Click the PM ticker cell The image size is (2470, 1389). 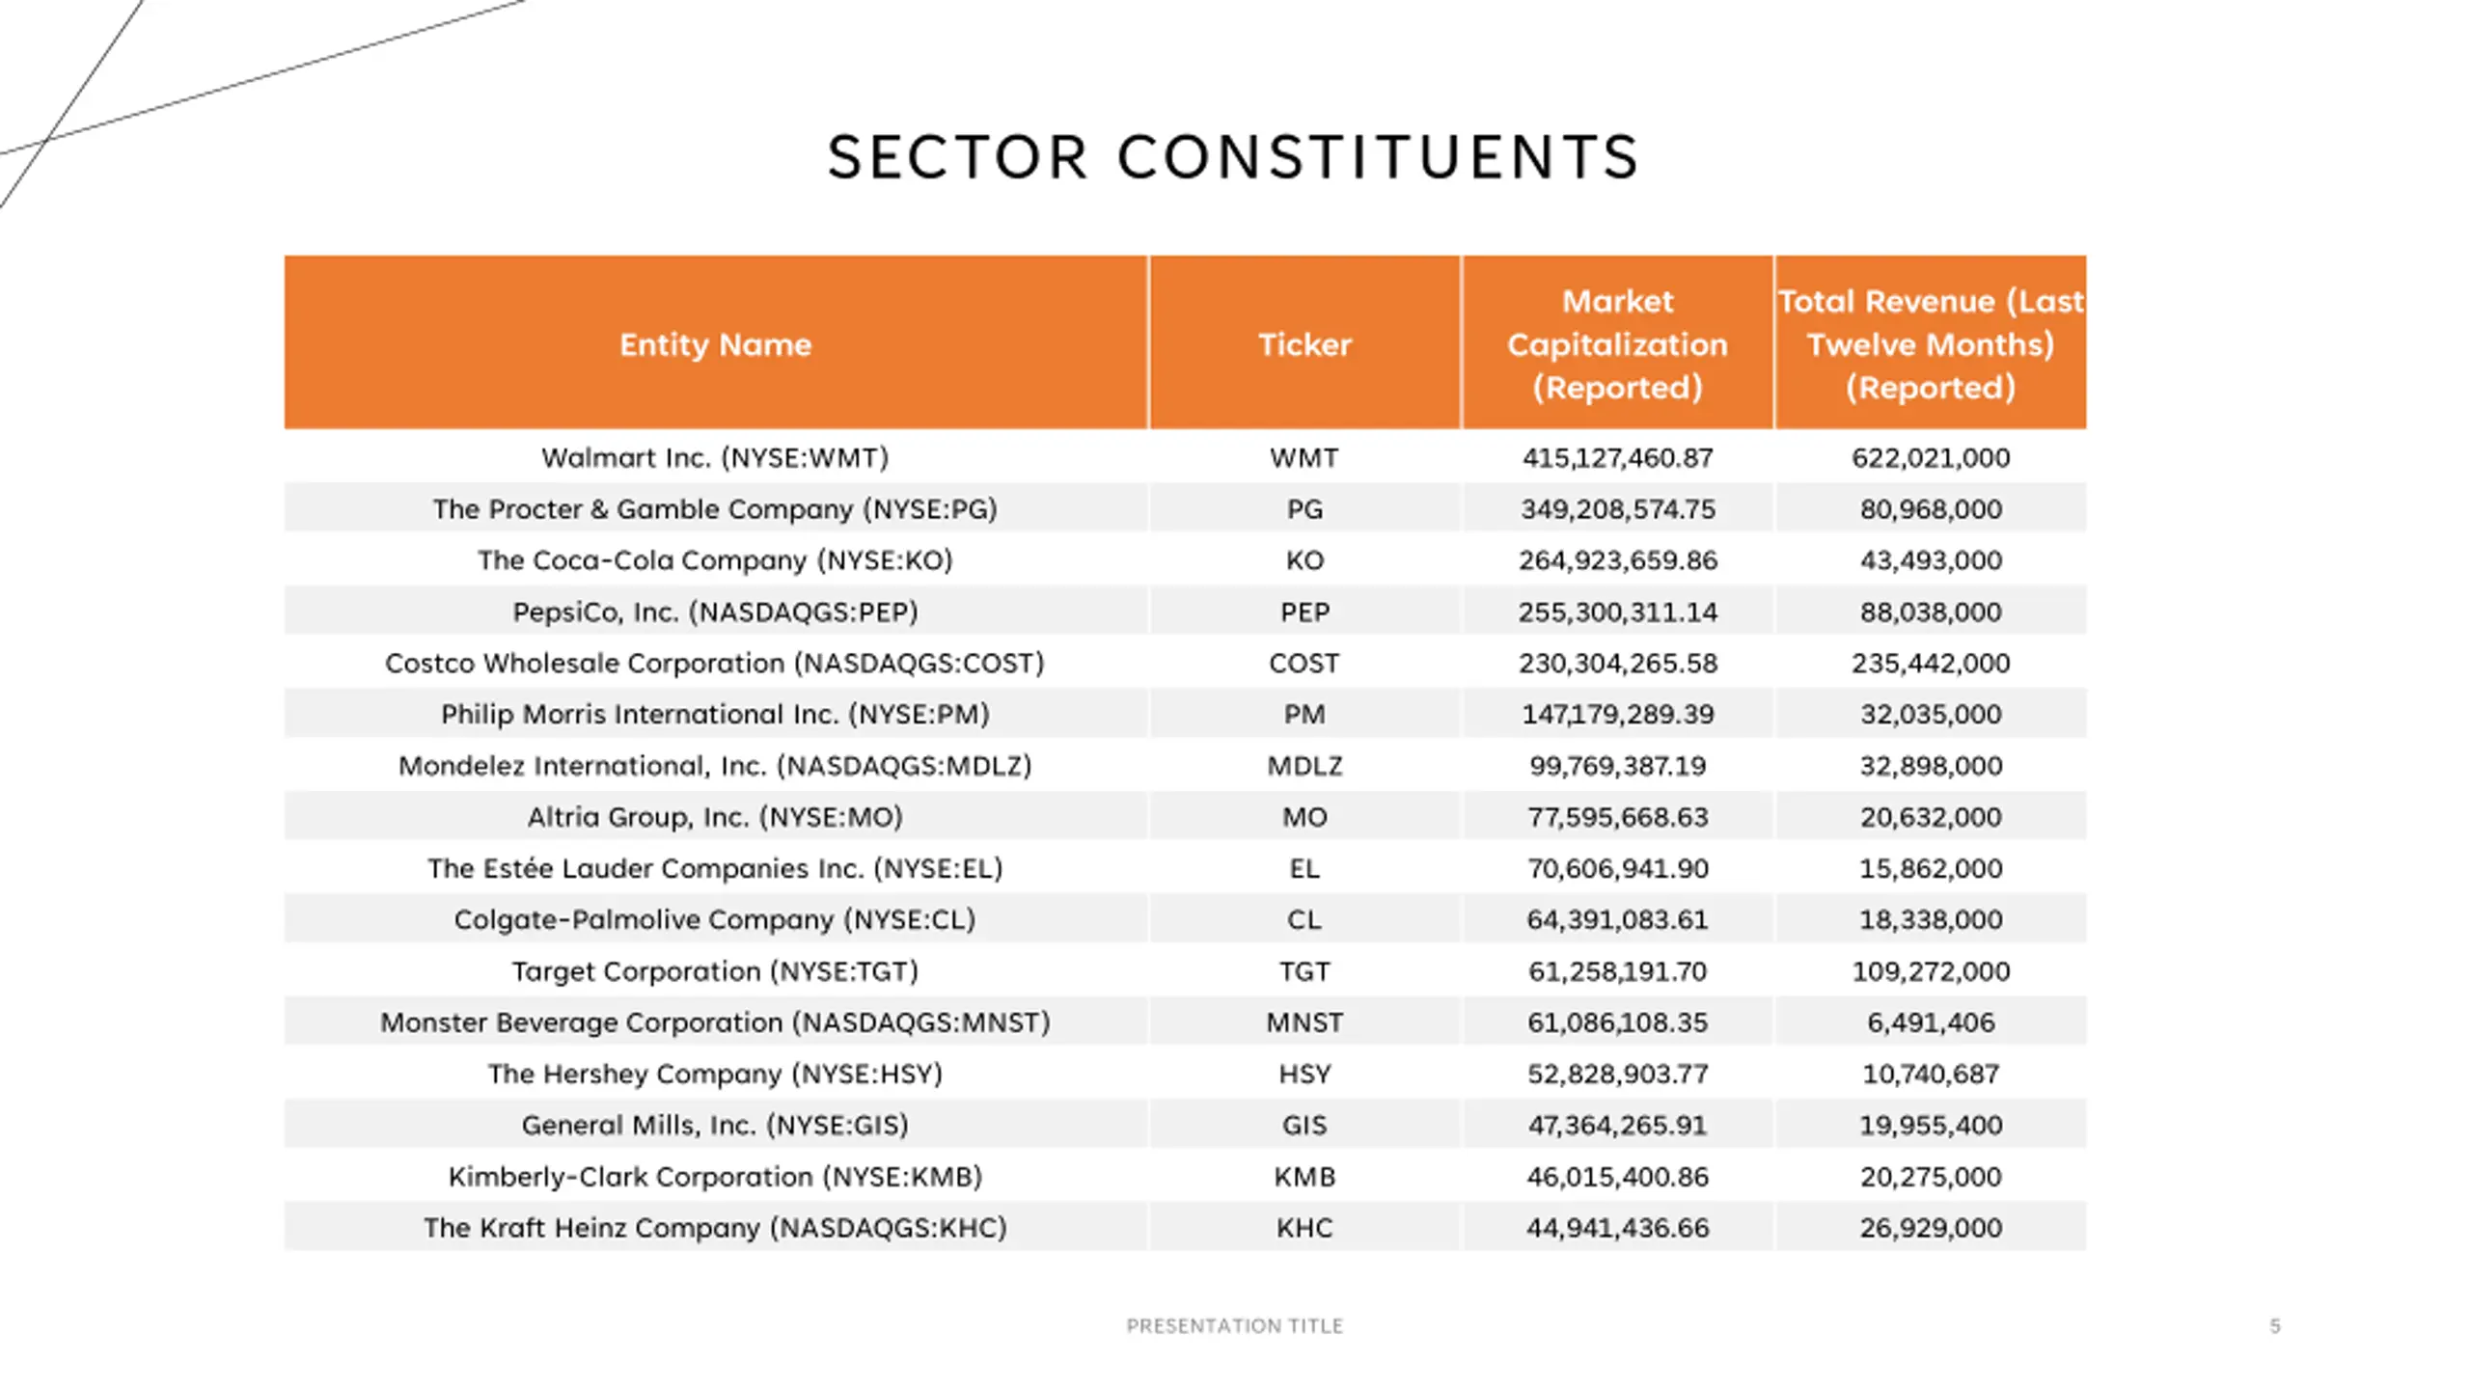[x=1304, y=714]
